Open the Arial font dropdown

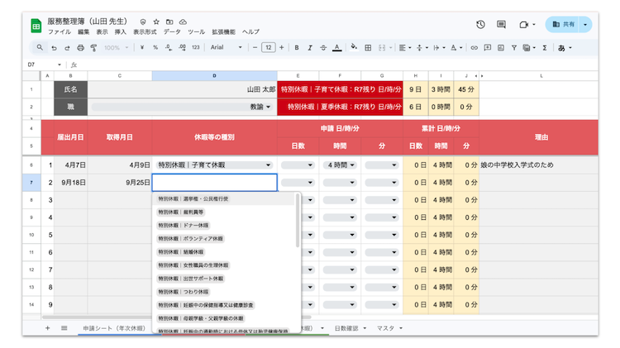[226, 48]
